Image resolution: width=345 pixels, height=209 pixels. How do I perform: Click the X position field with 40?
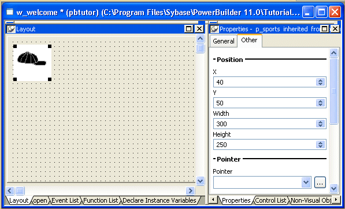click(x=269, y=82)
